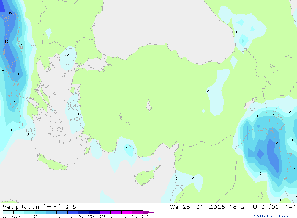Select the 2–5 mm legend color box

click(x=40, y=212)
